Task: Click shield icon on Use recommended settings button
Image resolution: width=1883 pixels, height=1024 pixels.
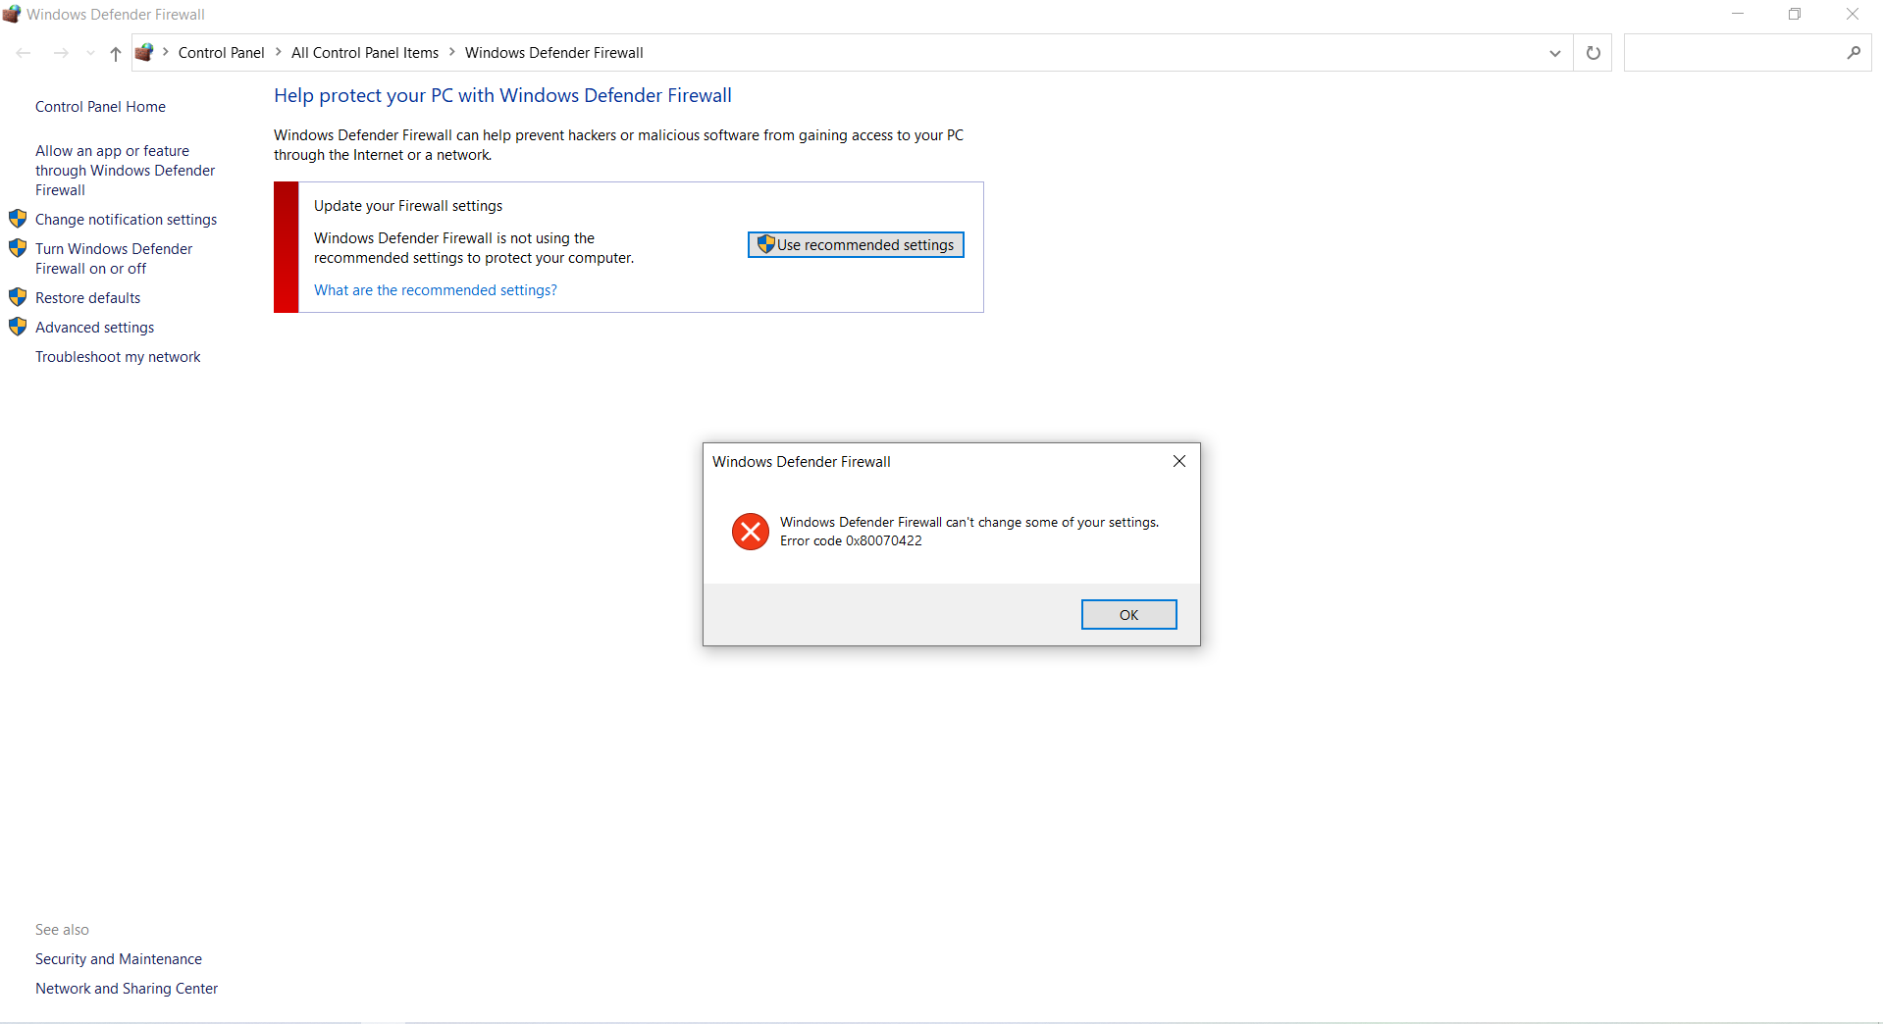Action: (x=766, y=244)
